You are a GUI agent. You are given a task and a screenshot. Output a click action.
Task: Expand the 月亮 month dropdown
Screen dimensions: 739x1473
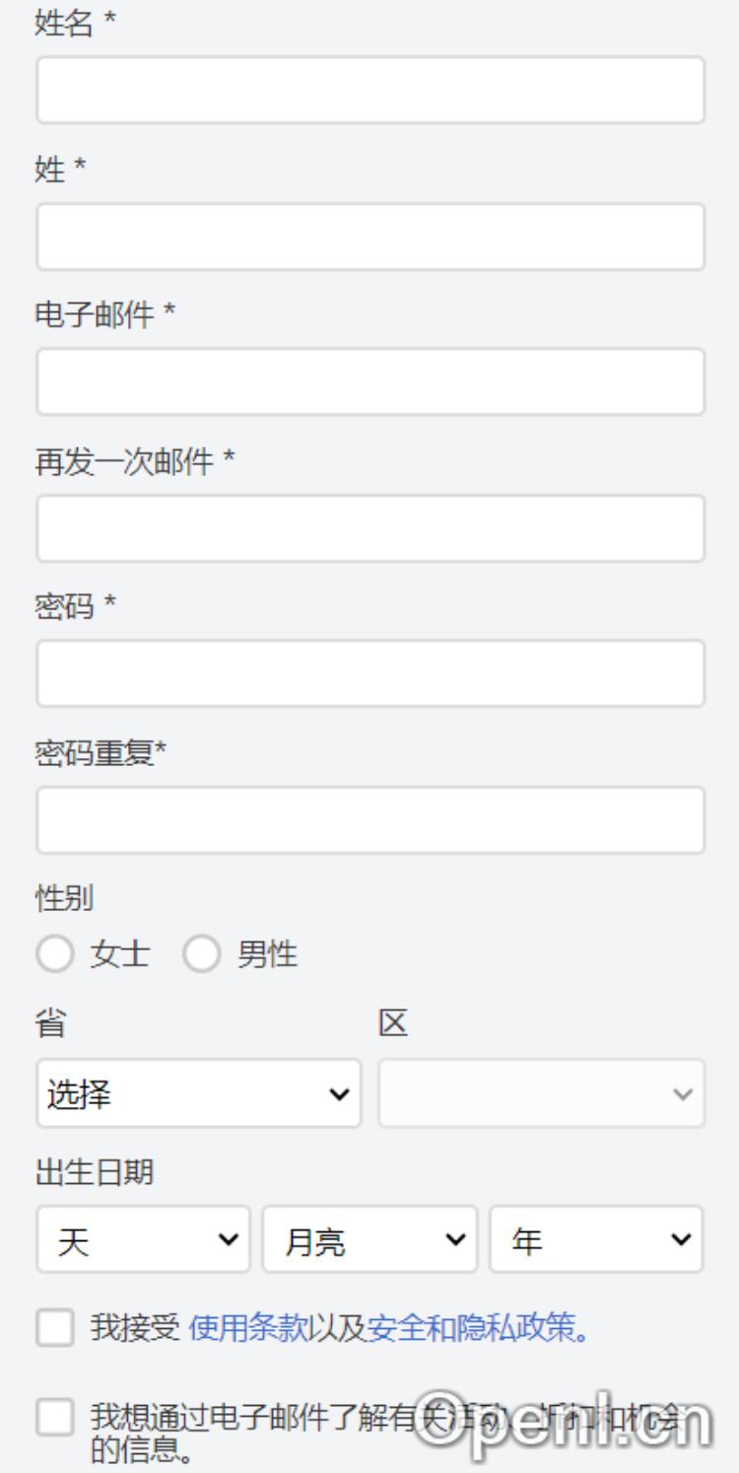tap(369, 1239)
